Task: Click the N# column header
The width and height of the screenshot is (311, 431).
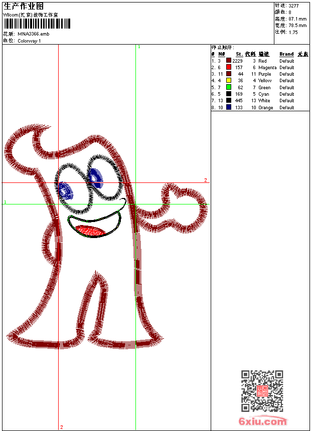Action: (x=222, y=54)
